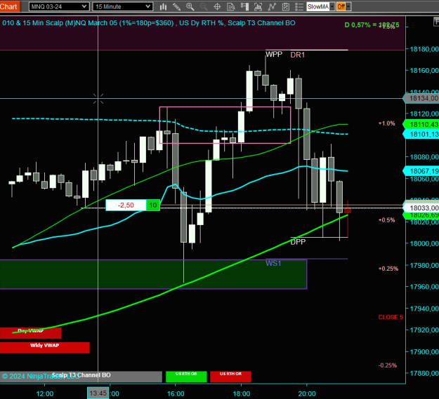The width and height of the screenshot is (439, 399).
Task: Click the 18134,00 cursor price marker
Action: click(421, 98)
